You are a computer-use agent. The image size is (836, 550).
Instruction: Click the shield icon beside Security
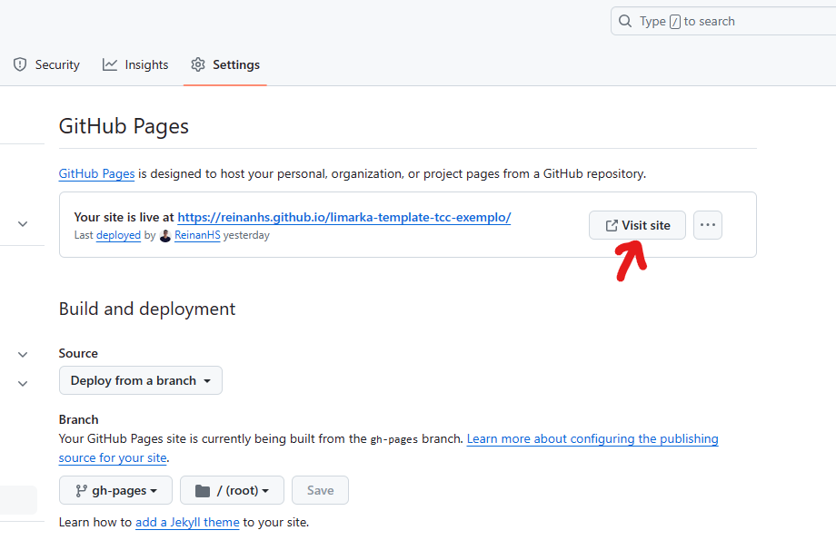[x=19, y=64]
